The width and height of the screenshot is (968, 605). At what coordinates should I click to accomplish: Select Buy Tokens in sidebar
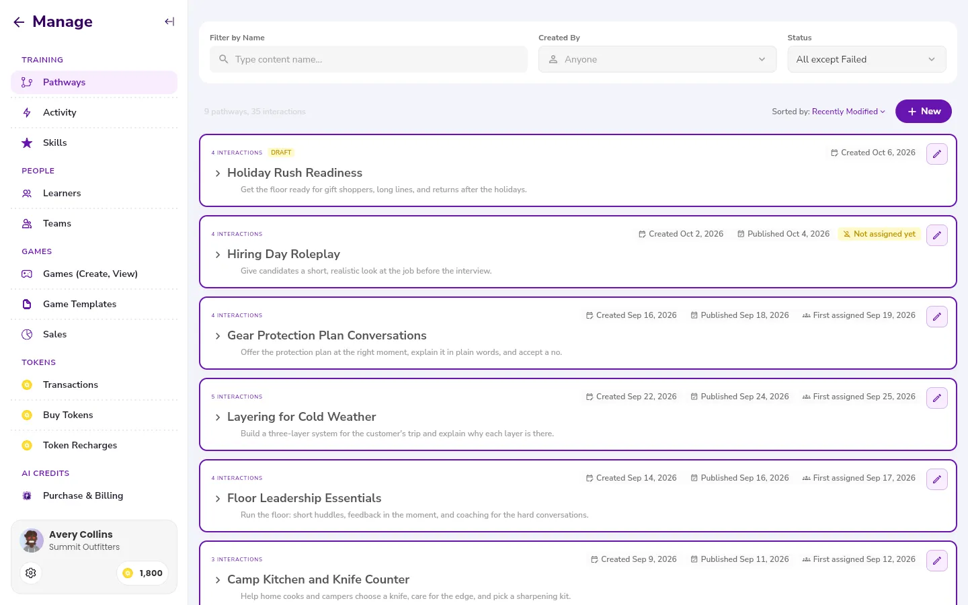[x=94, y=415]
